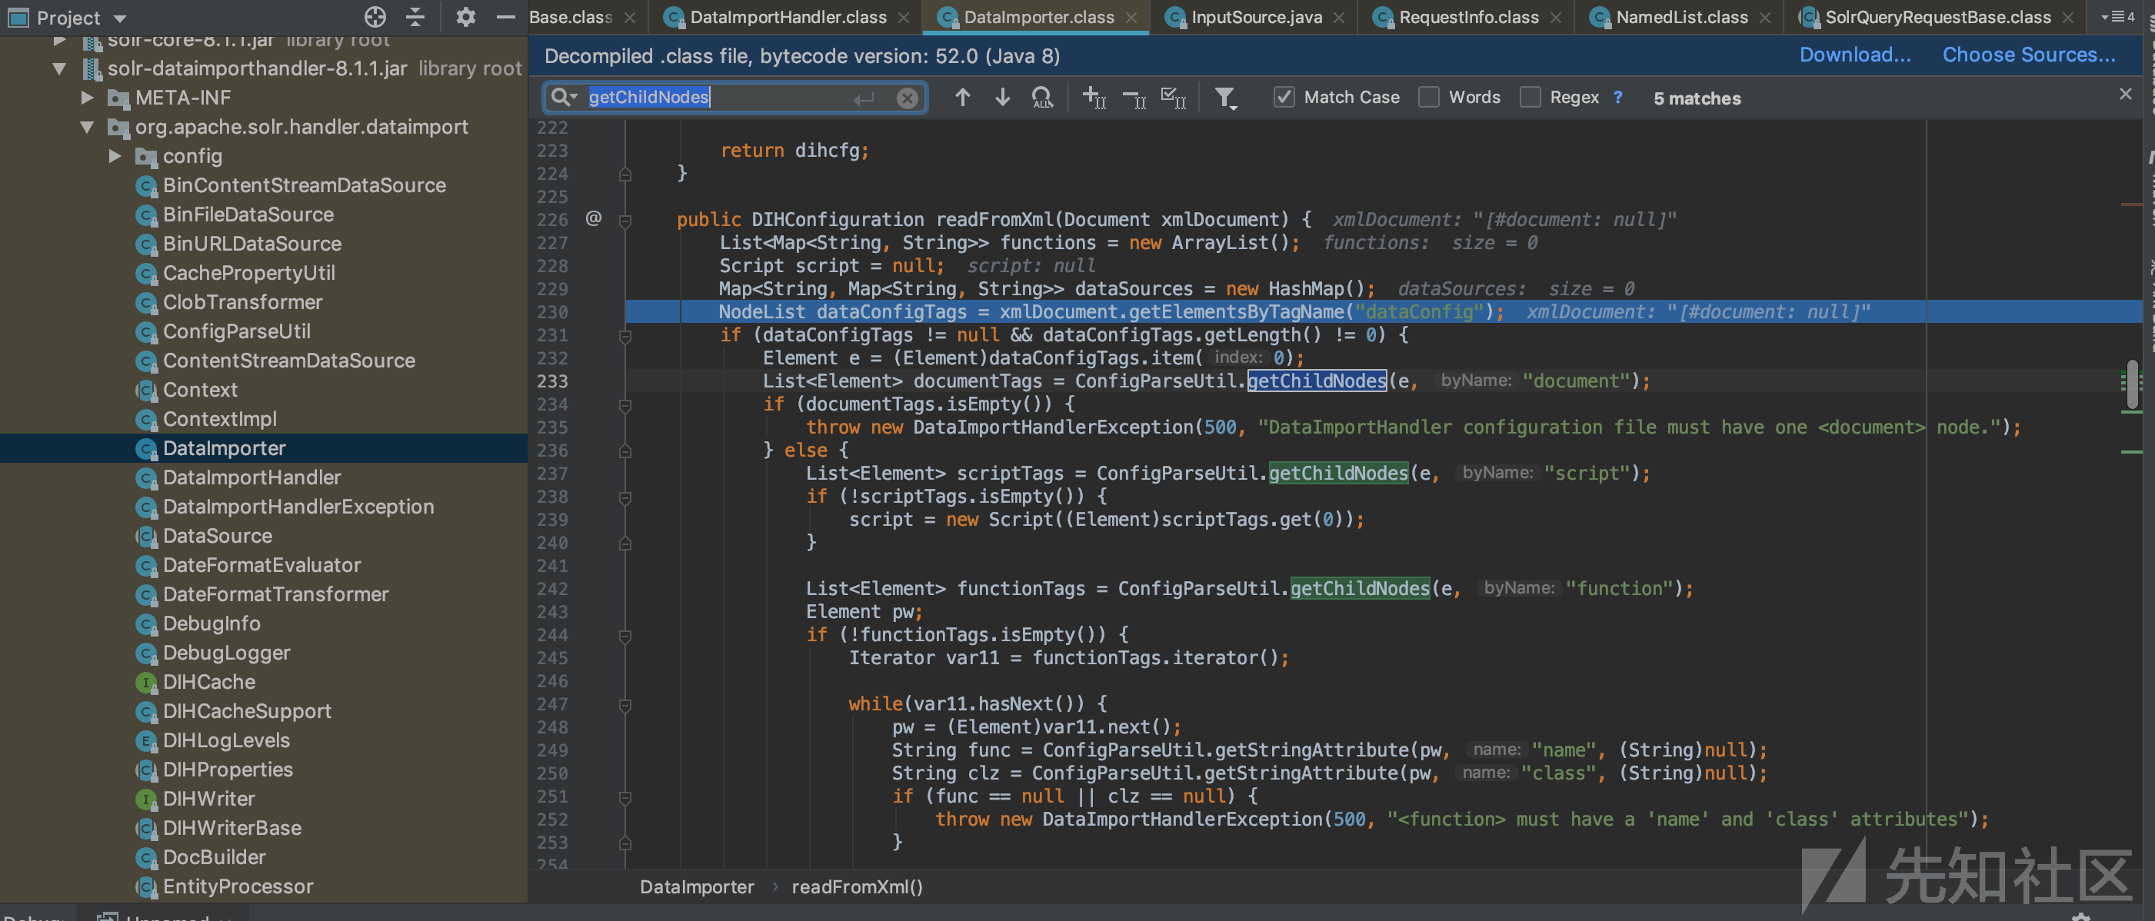Select all occurrences icon in search bar
The width and height of the screenshot is (2155, 921).
point(1174,98)
